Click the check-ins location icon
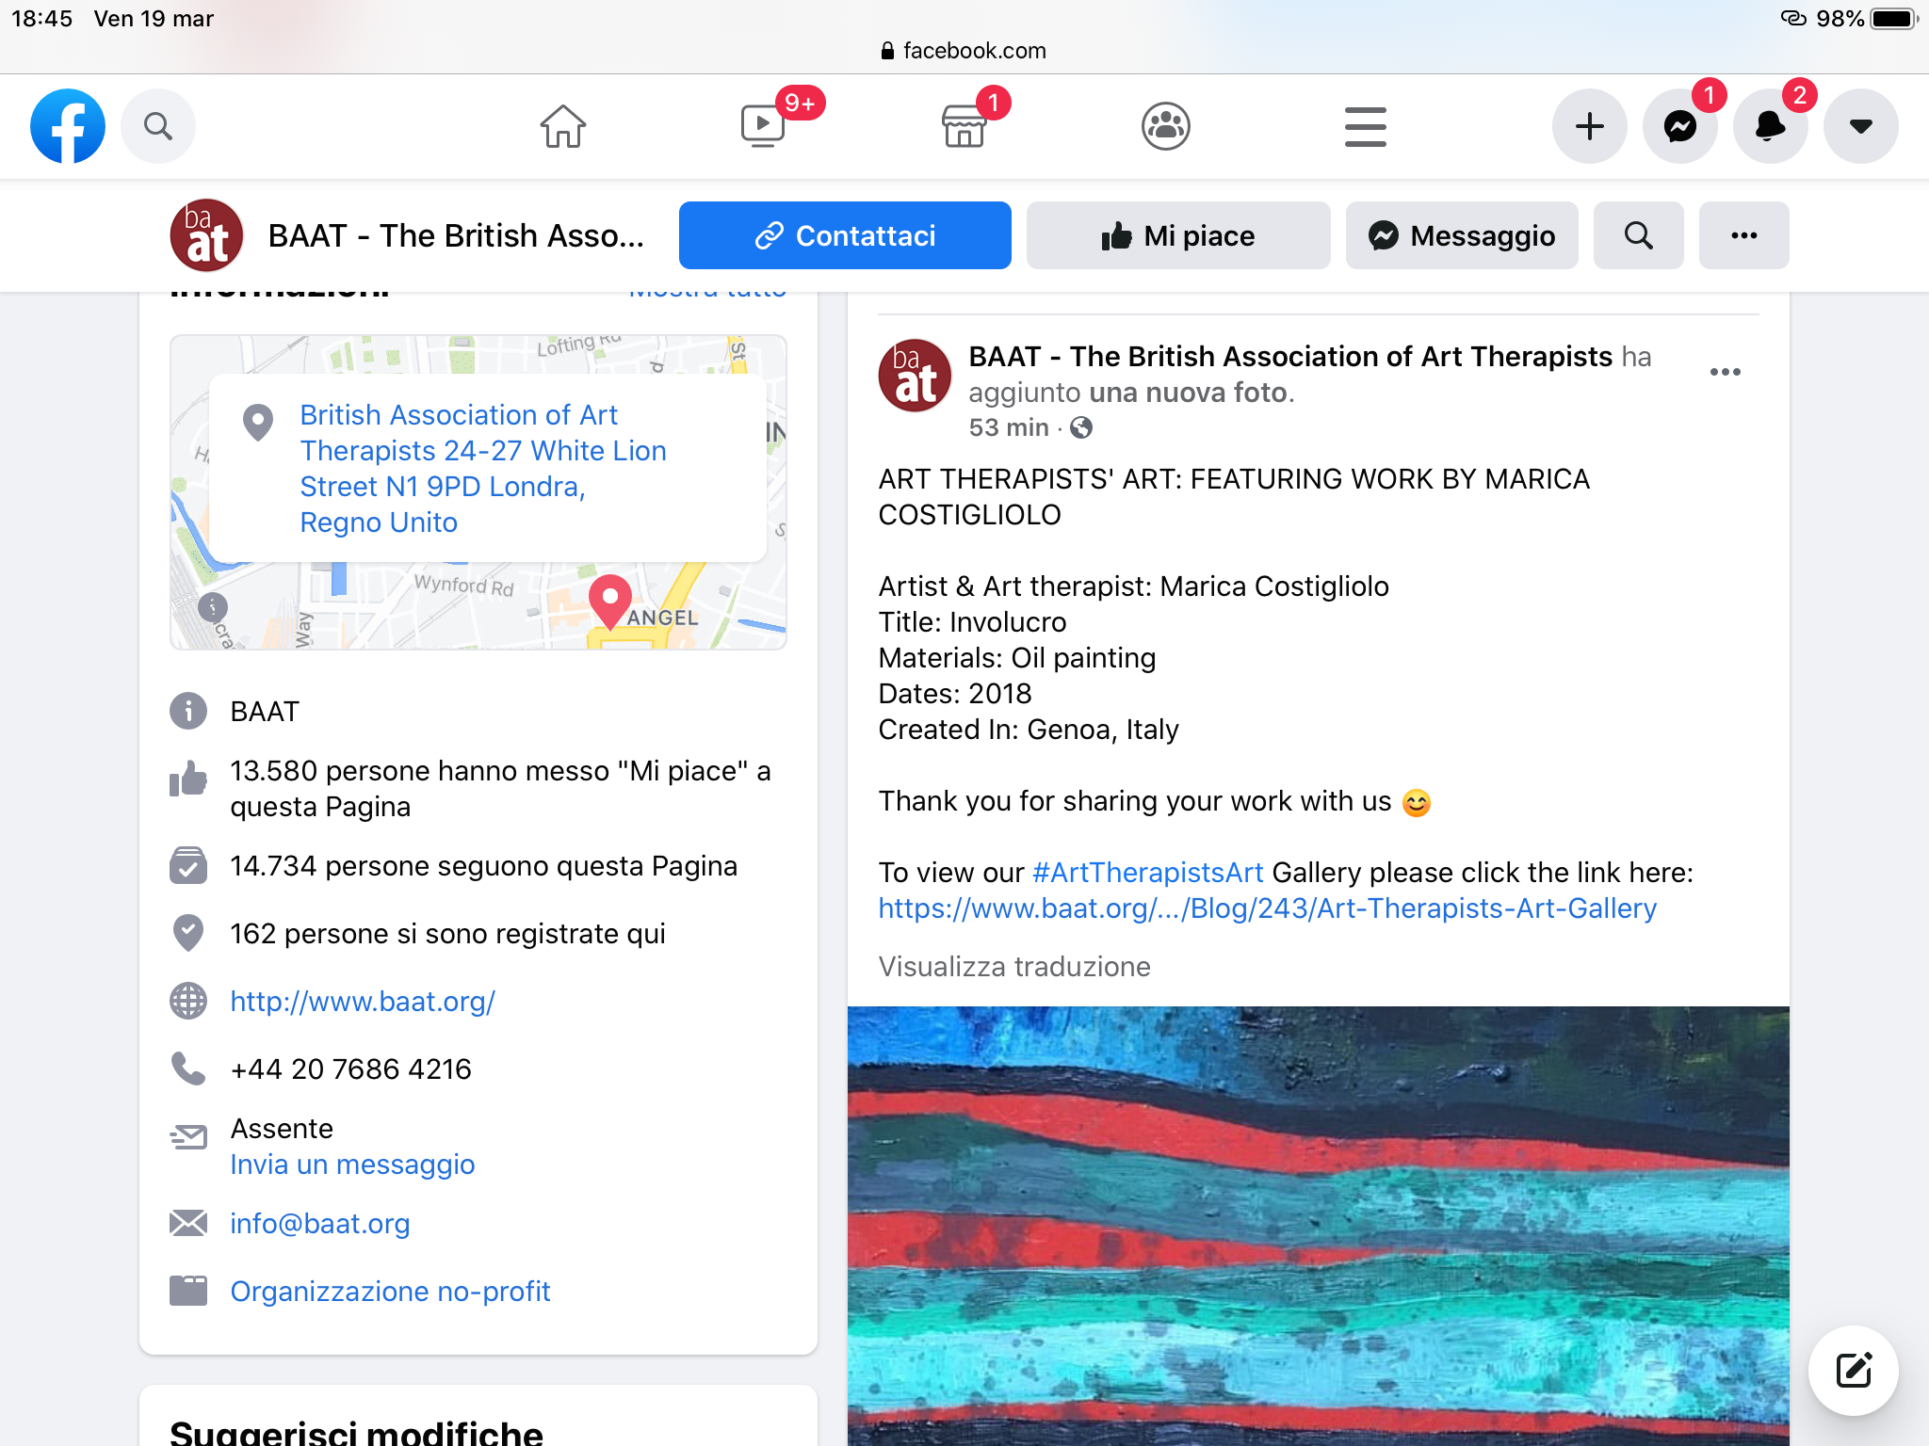Screen dimensions: 1929x1446 (x=188, y=933)
